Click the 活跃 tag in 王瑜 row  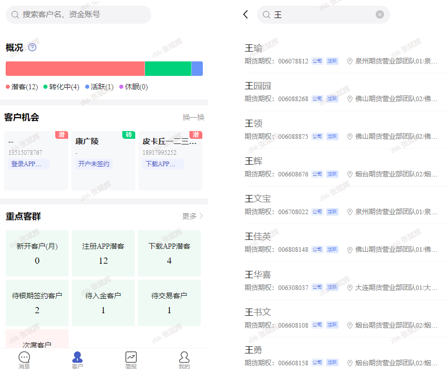[332, 61]
